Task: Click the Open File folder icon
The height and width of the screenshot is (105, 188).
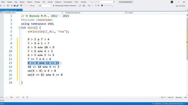Action: [x=12, y=6]
